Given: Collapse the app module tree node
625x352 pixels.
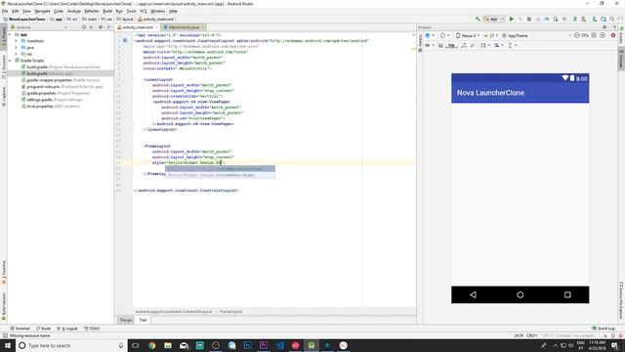Looking at the screenshot, I should tap(11, 35).
